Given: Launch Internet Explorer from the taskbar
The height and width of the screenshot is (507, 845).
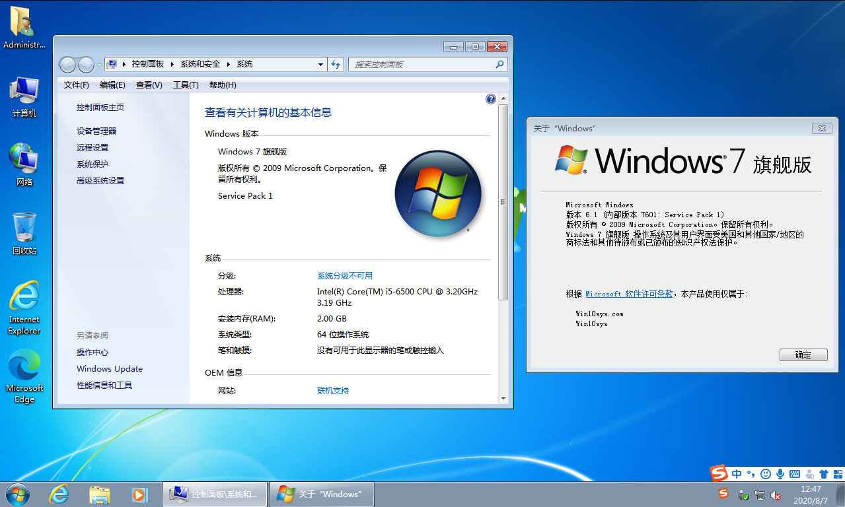Looking at the screenshot, I should pyautogui.click(x=60, y=494).
